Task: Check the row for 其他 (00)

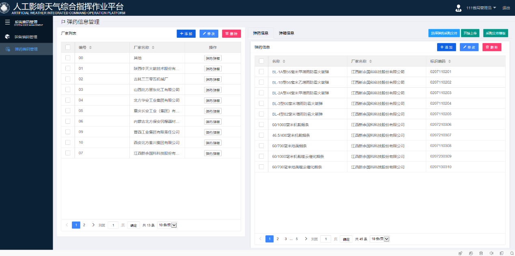Action: click(68, 58)
